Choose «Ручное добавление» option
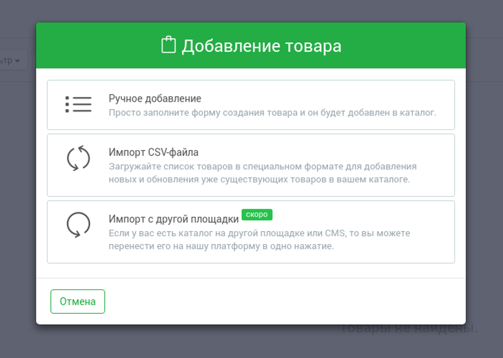Screen dimensions: 503x358 (x=251, y=105)
